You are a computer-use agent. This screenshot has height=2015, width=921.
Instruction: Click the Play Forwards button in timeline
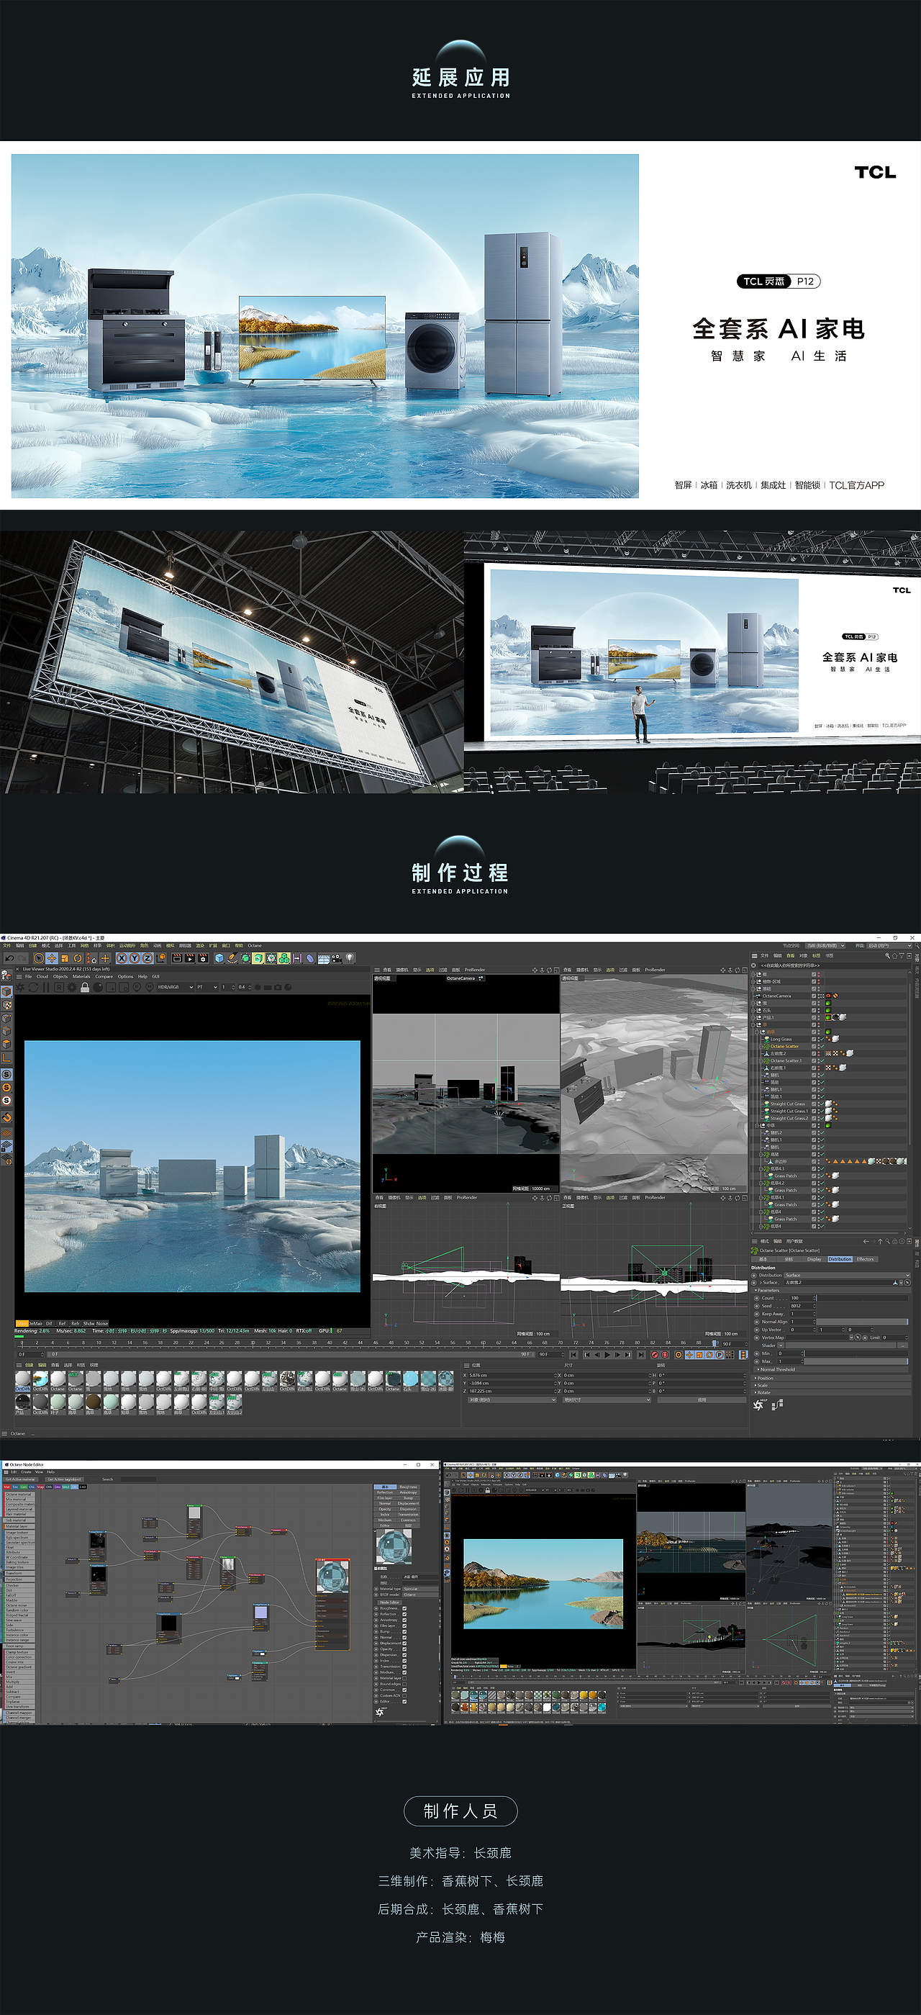(x=607, y=1356)
